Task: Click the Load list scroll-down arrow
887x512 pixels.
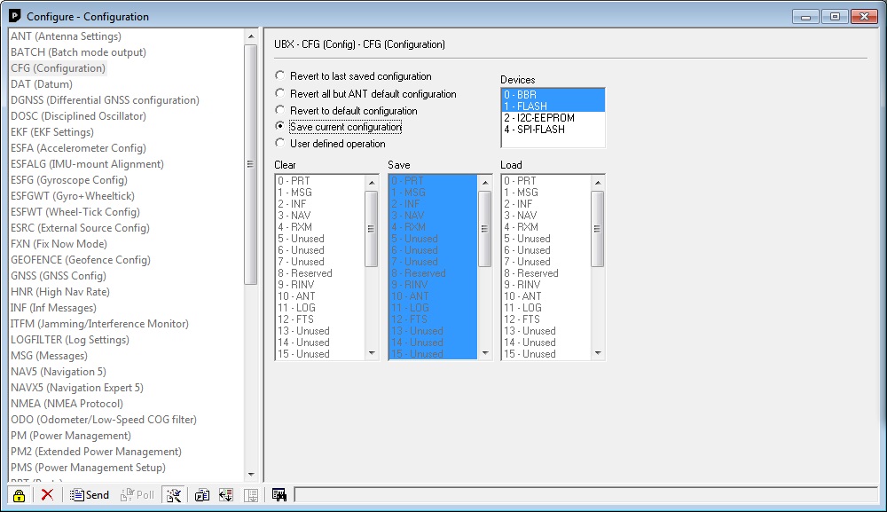Action: [x=597, y=353]
